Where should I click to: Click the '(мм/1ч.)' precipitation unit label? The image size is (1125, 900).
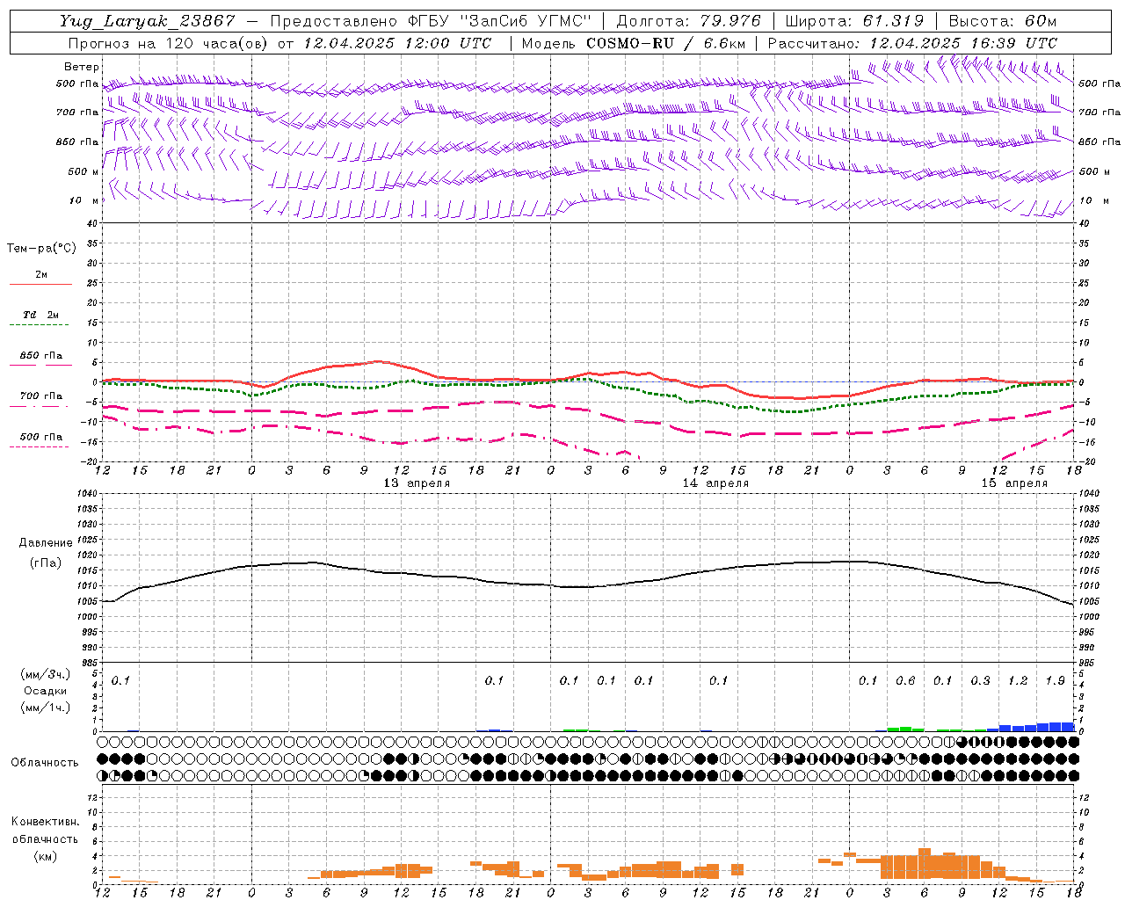click(x=47, y=708)
